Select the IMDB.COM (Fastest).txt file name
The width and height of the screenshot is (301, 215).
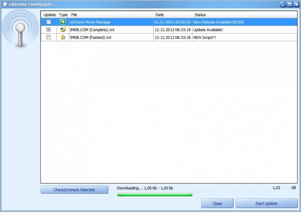coord(90,38)
